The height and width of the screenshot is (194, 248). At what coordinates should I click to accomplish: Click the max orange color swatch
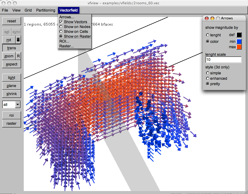pyautogui.click(x=239, y=47)
